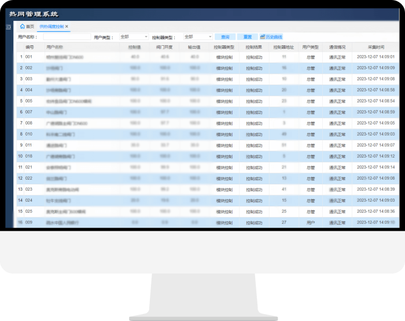Click the 历史曲线 chart icon
405x321 pixels.
pos(263,37)
